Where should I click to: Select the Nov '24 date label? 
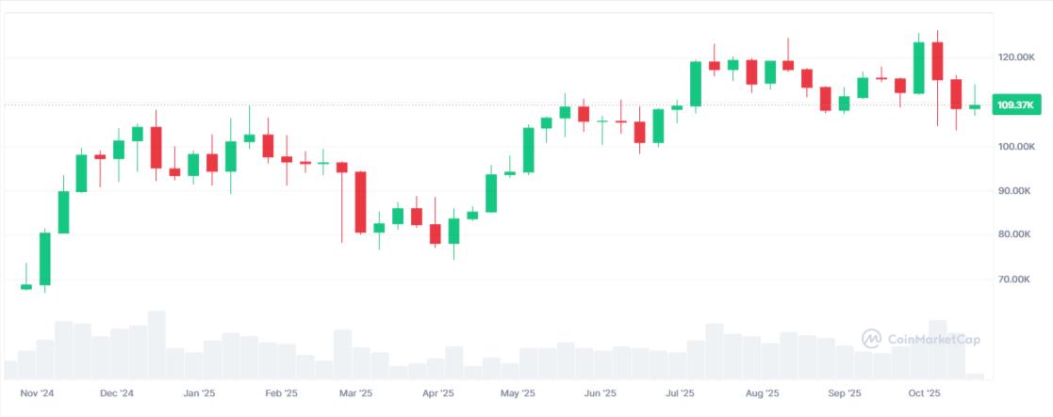click(35, 393)
